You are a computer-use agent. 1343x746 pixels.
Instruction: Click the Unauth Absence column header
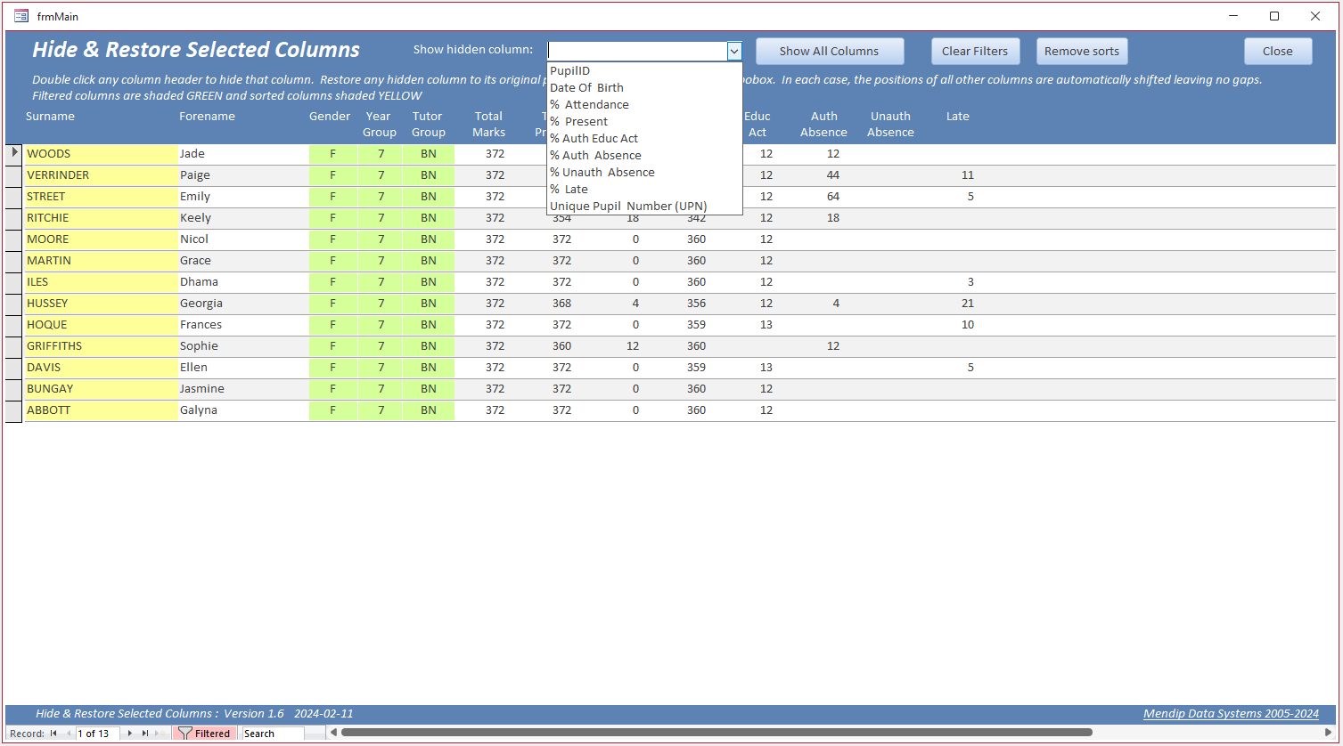pos(890,125)
